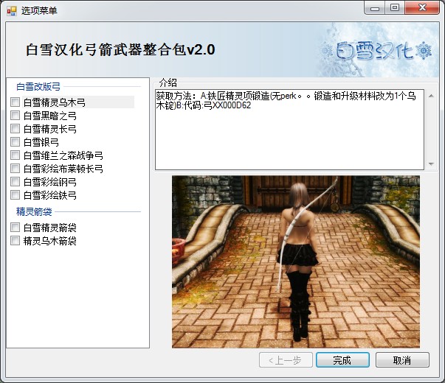Image resolution: width=445 pixels, height=383 pixels.
Task: Check the 白雪精灵乌木弓 checkbox
Action: [x=15, y=102]
